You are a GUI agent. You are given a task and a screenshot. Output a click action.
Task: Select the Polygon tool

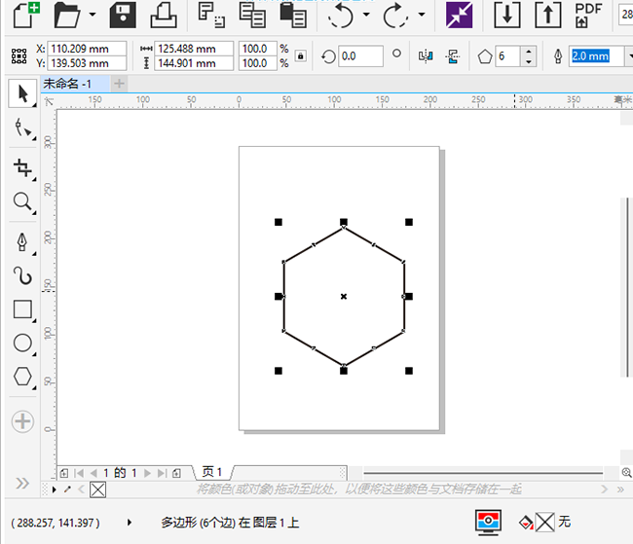[21, 376]
